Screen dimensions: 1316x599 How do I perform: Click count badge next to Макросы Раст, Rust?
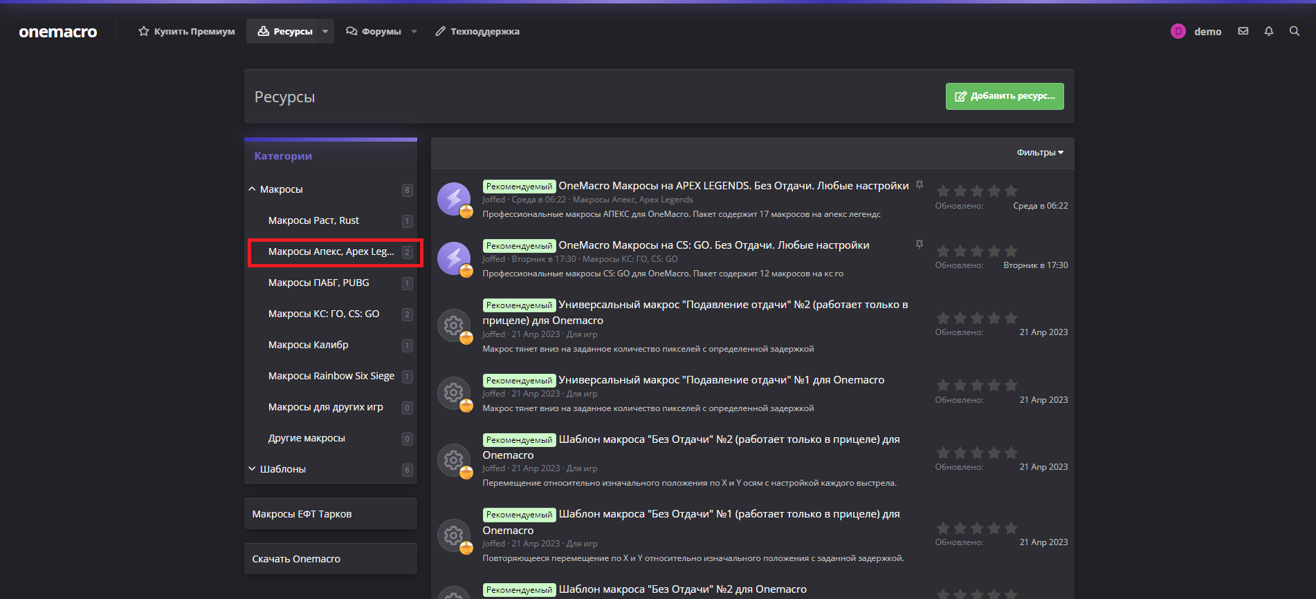point(407,221)
